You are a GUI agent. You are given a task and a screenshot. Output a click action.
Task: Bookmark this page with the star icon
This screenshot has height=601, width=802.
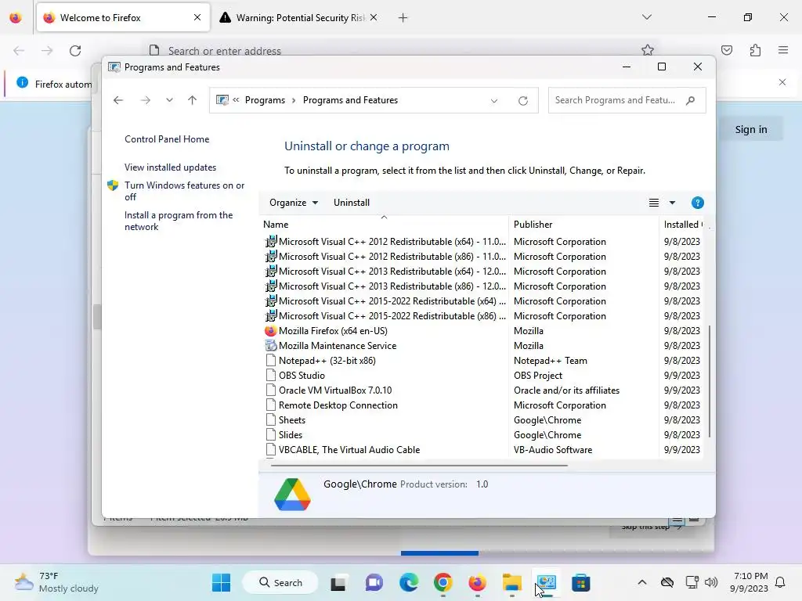(x=648, y=50)
